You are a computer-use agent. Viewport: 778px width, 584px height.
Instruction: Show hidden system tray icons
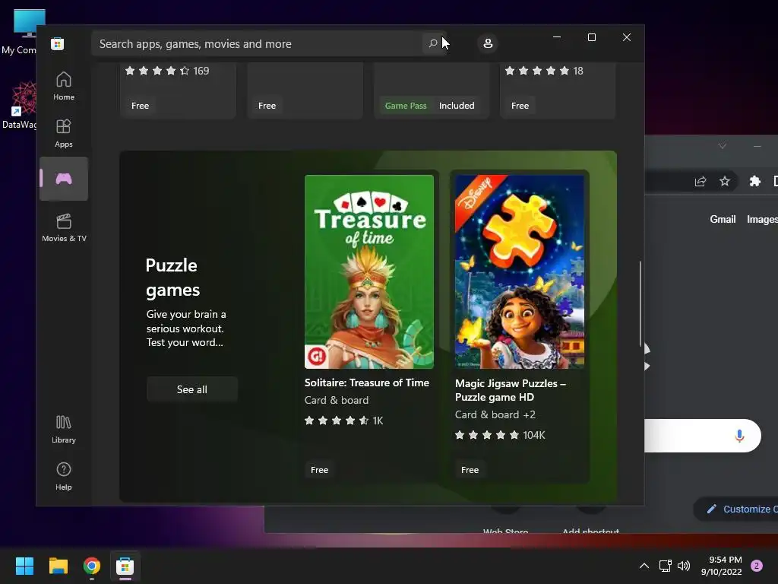point(644,566)
